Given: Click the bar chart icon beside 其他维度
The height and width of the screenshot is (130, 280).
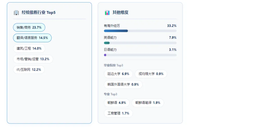Looking at the screenshot, I should click(107, 12).
